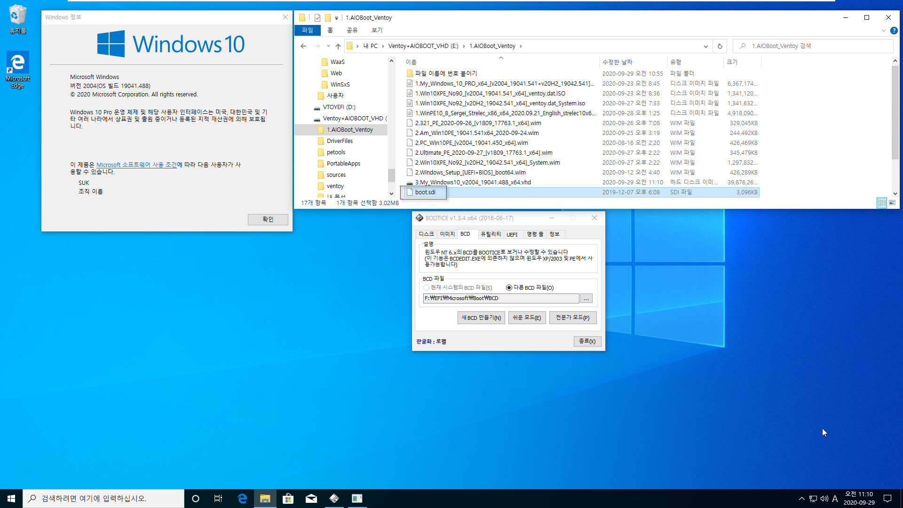Select 3.My_Windows10 vhd file
Screen dimensions: 903x508
pos(473,183)
